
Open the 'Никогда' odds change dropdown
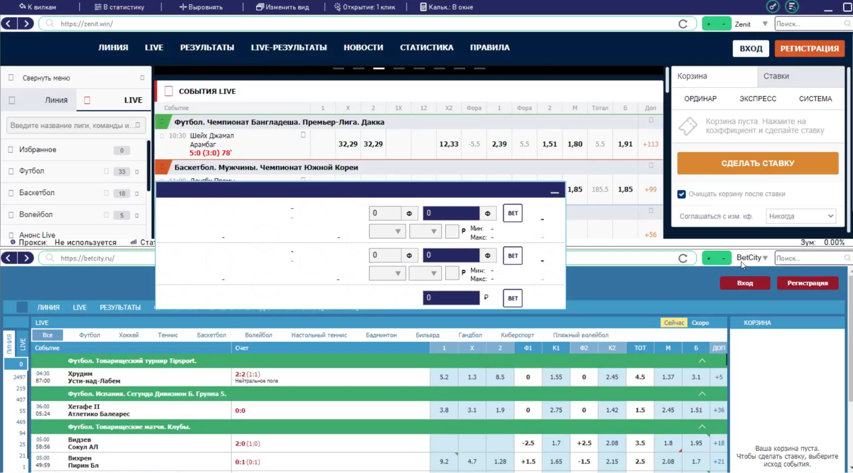tap(800, 216)
